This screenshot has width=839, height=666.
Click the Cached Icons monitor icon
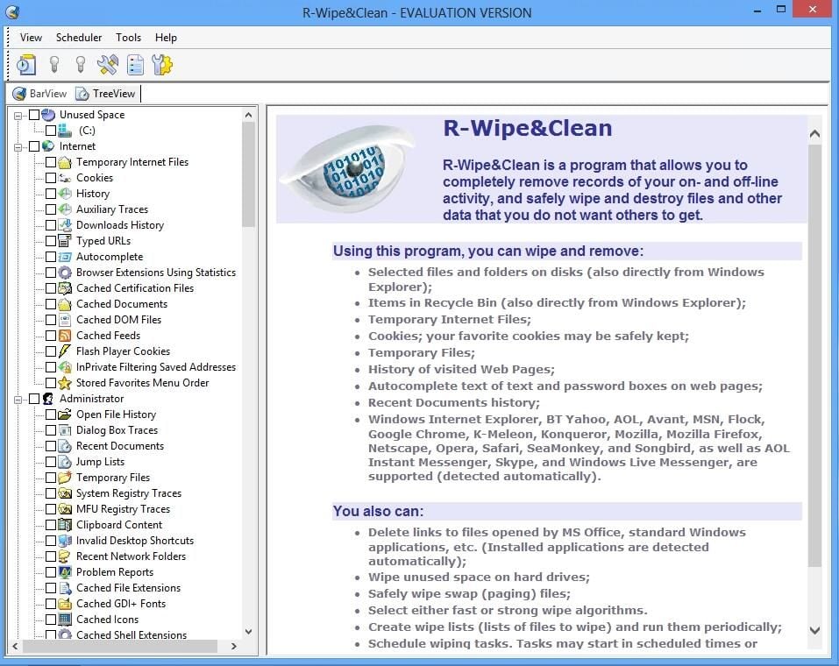(65, 620)
